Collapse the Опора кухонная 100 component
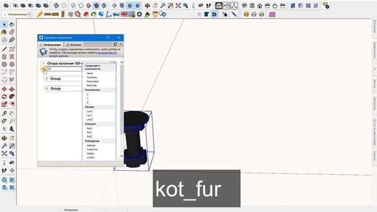This screenshot has height=212, width=377. coord(44,64)
